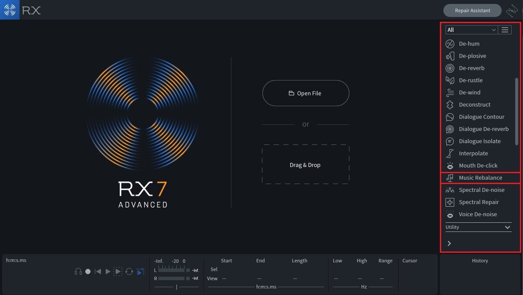Toggle headphone monitoring icon
The height and width of the screenshot is (295, 523).
point(78,271)
